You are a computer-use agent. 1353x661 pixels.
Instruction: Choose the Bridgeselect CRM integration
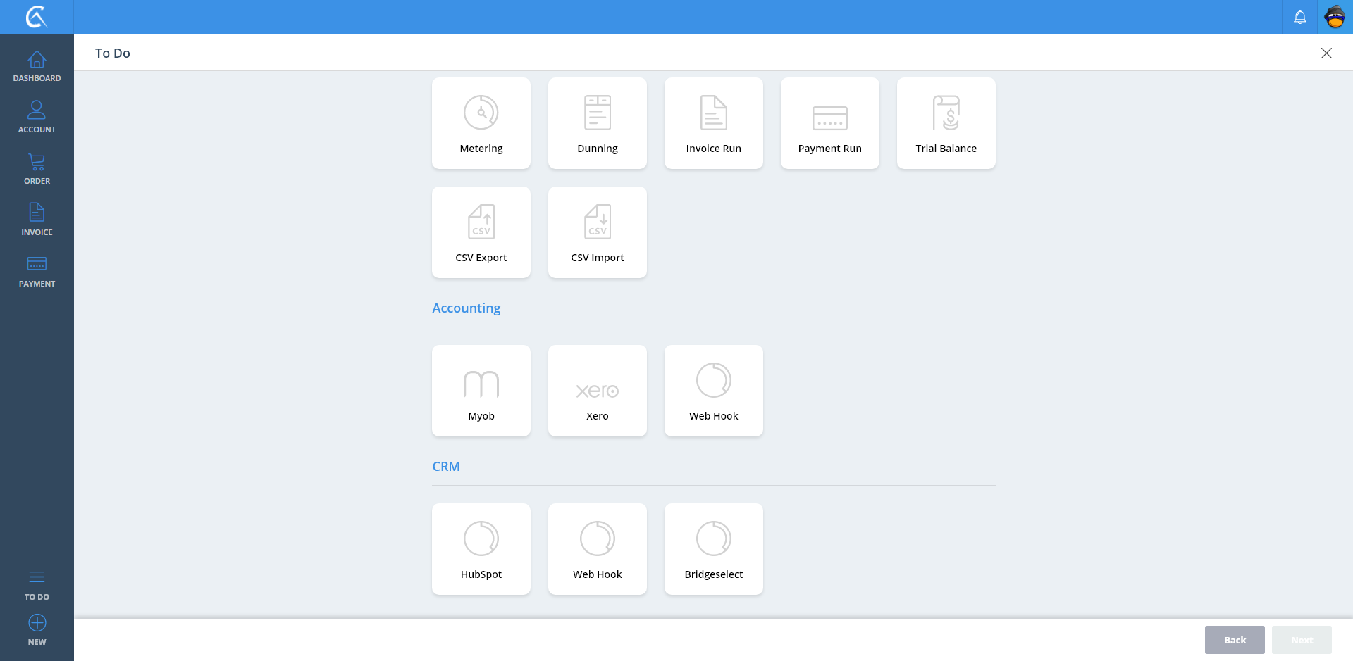tap(713, 549)
